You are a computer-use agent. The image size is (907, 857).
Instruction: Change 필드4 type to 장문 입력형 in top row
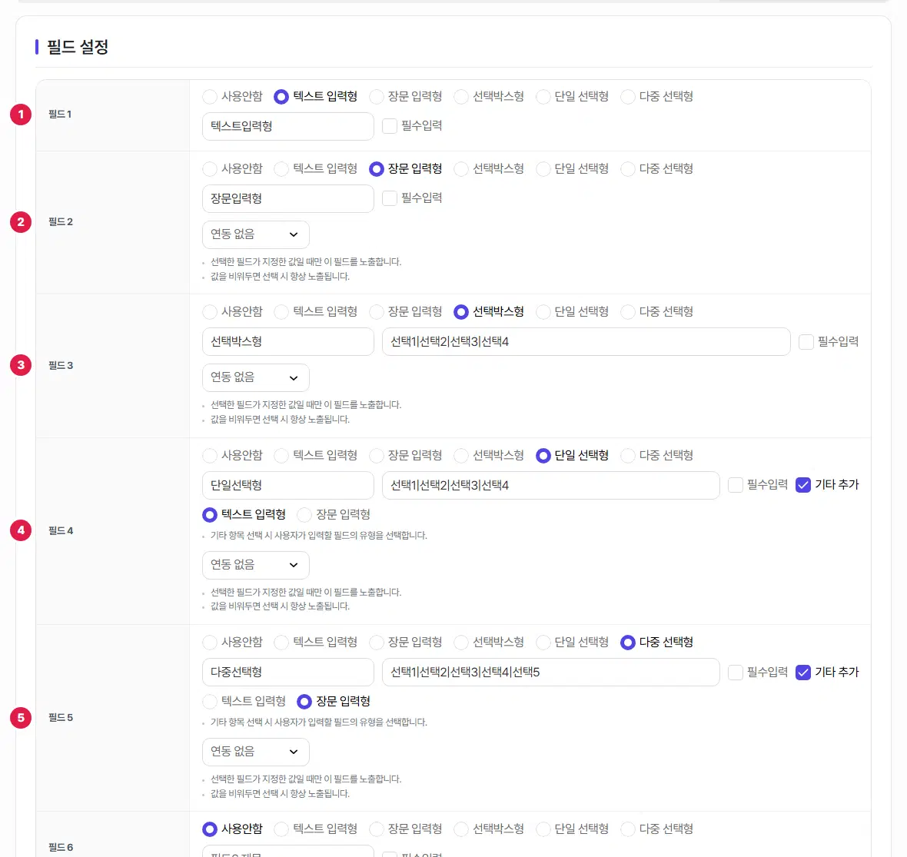(x=377, y=456)
